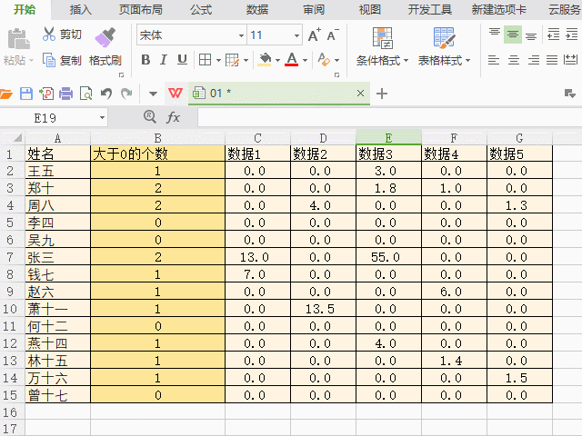Viewport: 582px width, 436px height.
Task: Click the Print icon in quick toolbar
Action: [x=65, y=94]
